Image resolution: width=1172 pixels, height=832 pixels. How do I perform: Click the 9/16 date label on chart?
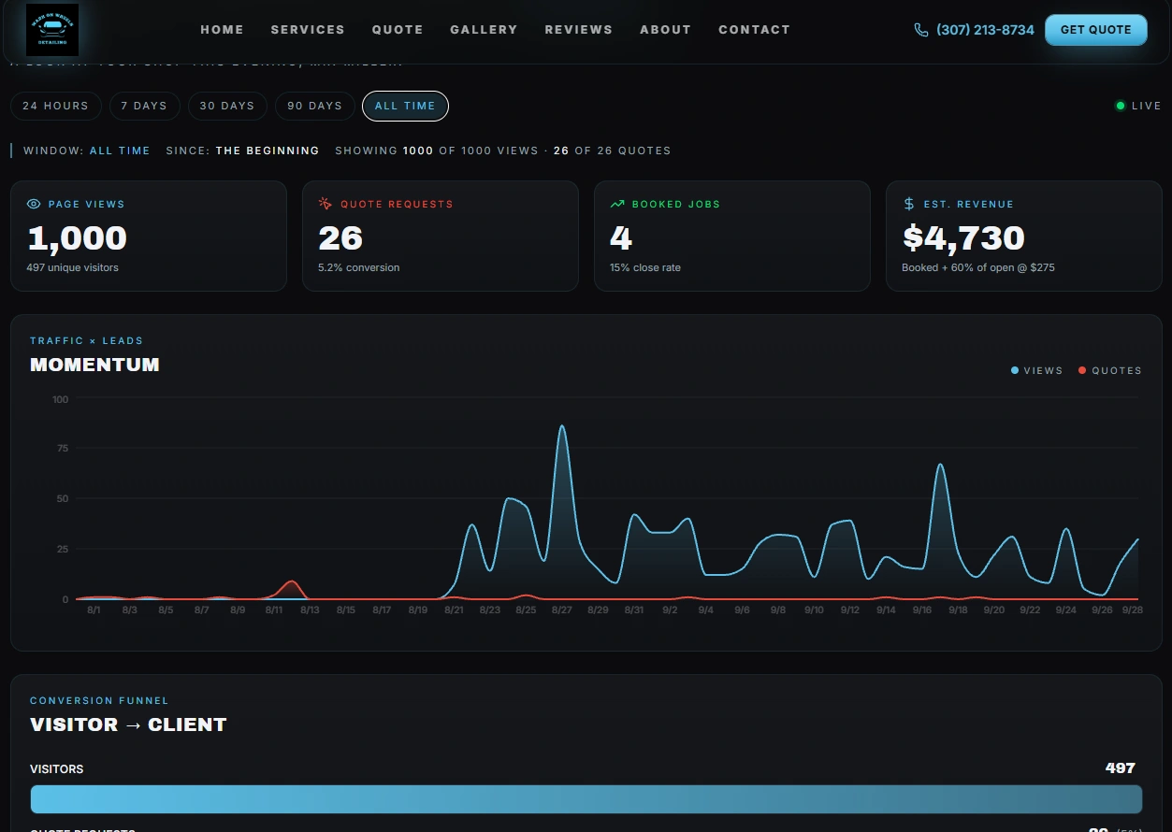(x=922, y=610)
